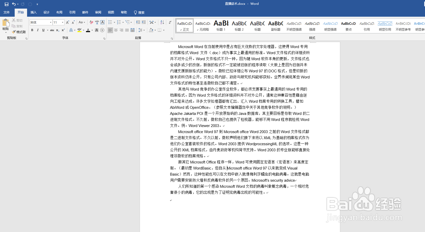
Task: Apply strikethrough formatting
Action: point(52,30)
